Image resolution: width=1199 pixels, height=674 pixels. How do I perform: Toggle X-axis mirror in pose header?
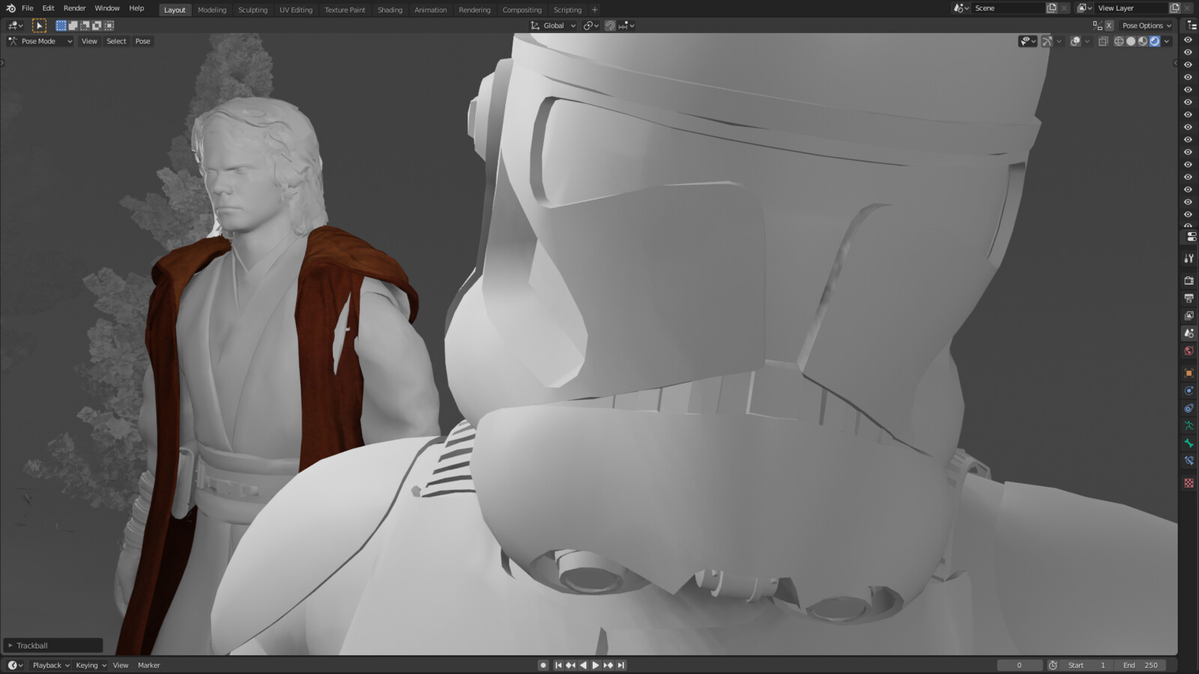1109,25
